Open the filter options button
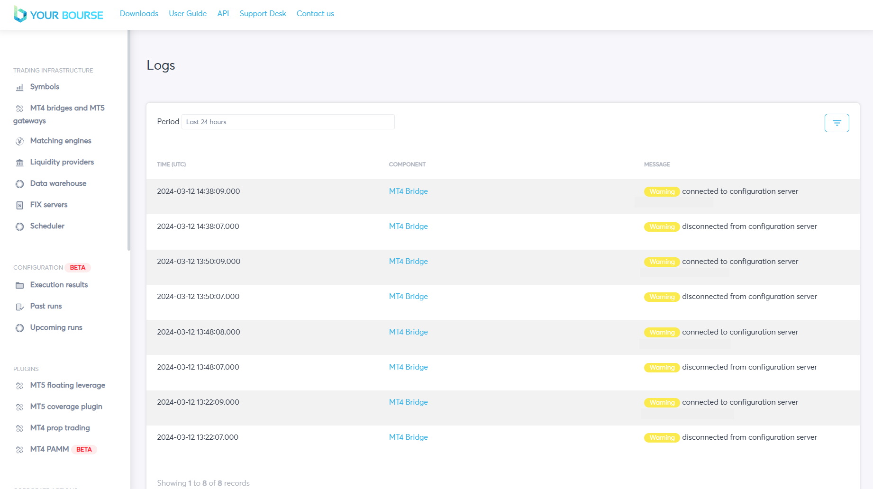873x489 pixels. 837,123
